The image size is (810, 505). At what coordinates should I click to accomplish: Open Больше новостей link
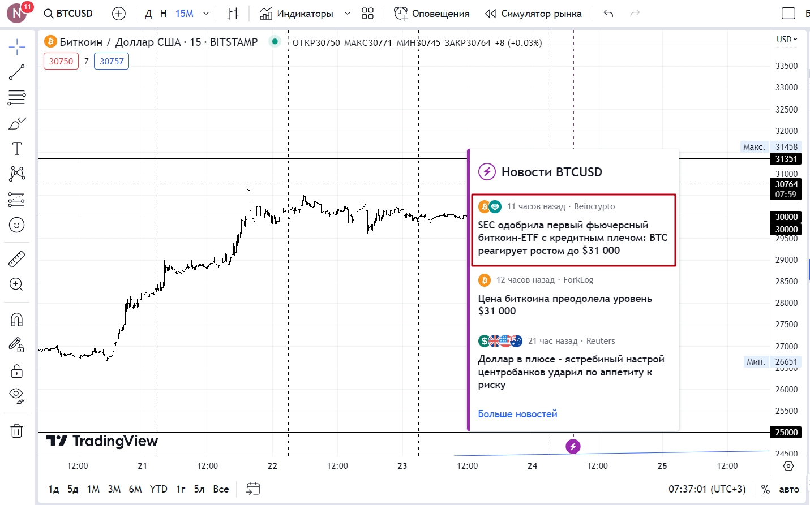[x=517, y=414]
